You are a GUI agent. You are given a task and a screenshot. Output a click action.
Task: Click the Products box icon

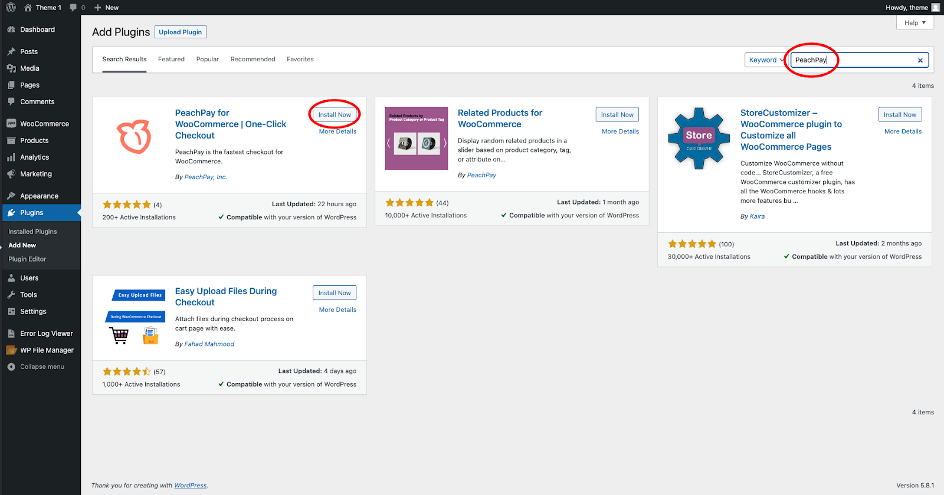[11, 140]
